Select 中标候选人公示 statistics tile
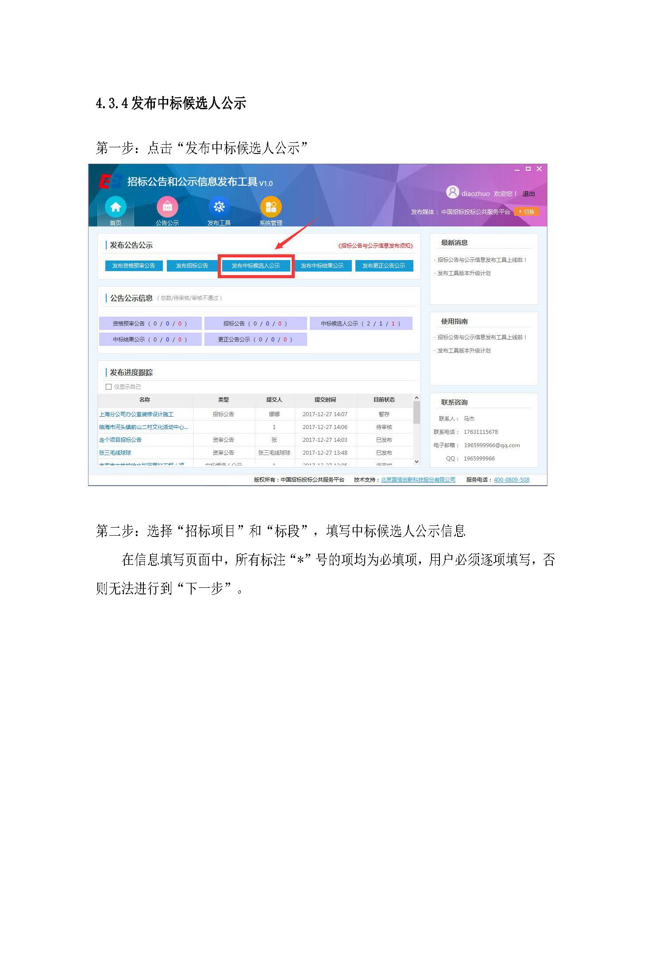 pyautogui.click(x=361, y=324)
